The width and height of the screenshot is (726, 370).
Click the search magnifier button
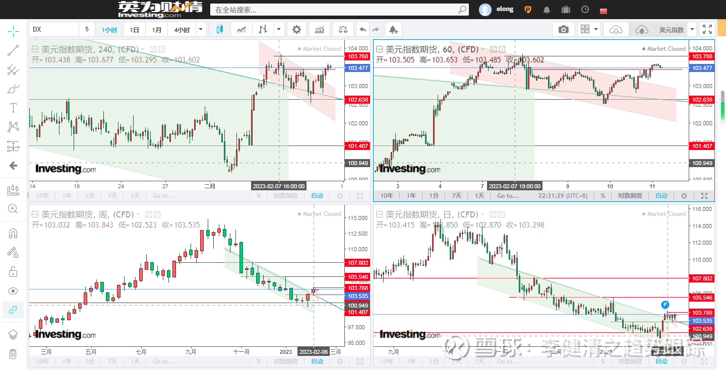pos(462,10)
